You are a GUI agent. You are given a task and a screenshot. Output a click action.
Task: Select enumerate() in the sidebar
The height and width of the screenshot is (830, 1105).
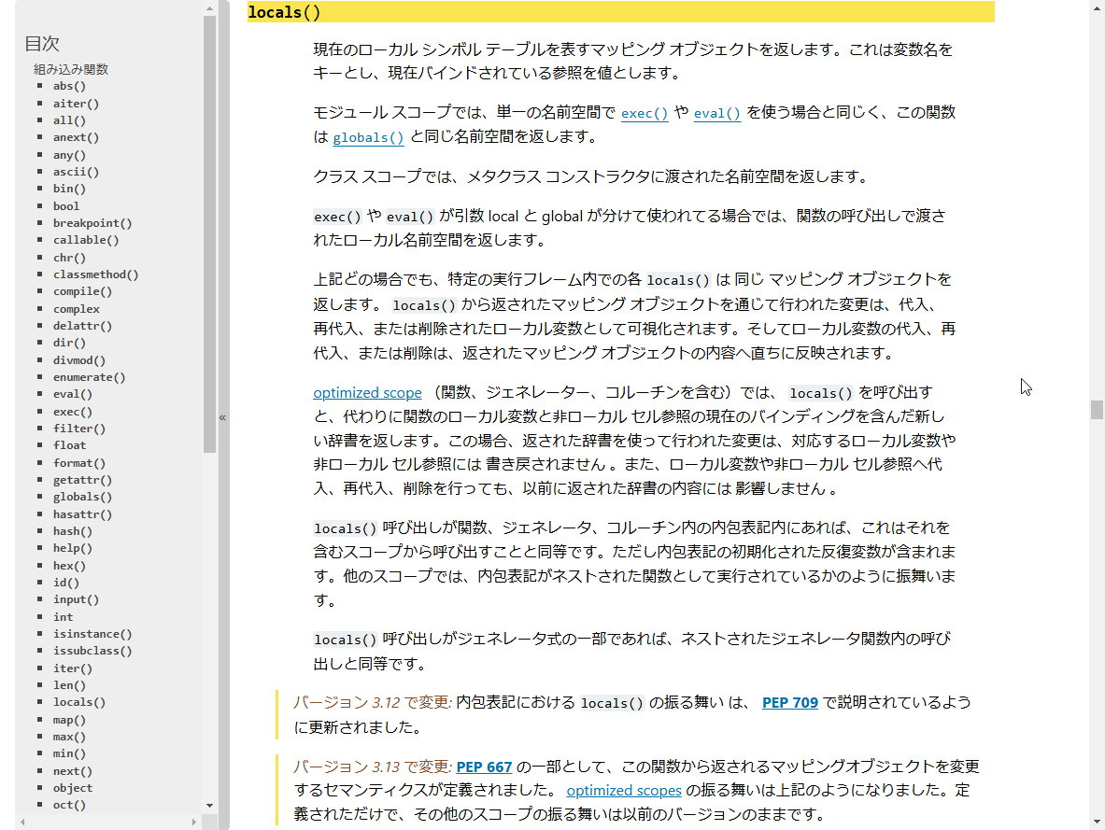coord(89,376)
